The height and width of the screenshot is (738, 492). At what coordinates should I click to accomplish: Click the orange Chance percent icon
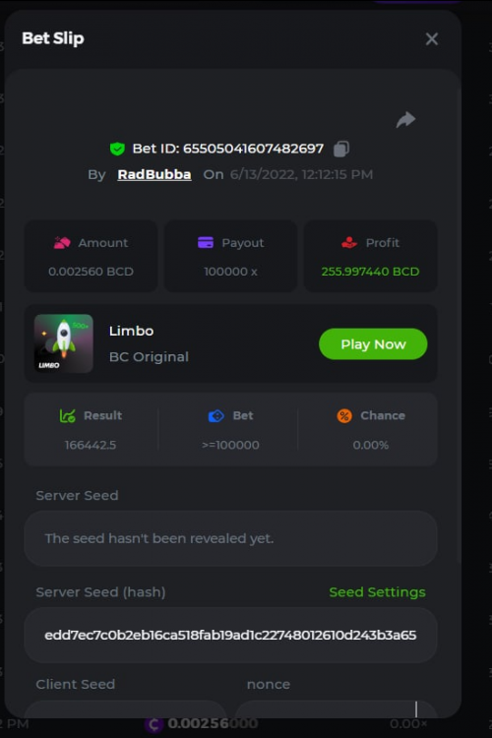pyautogui.click(x=344, y=415)
